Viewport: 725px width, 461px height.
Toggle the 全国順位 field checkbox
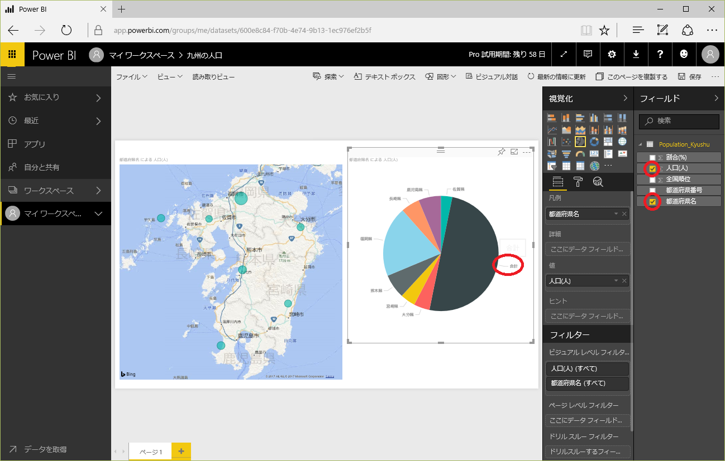click(652, 179)
